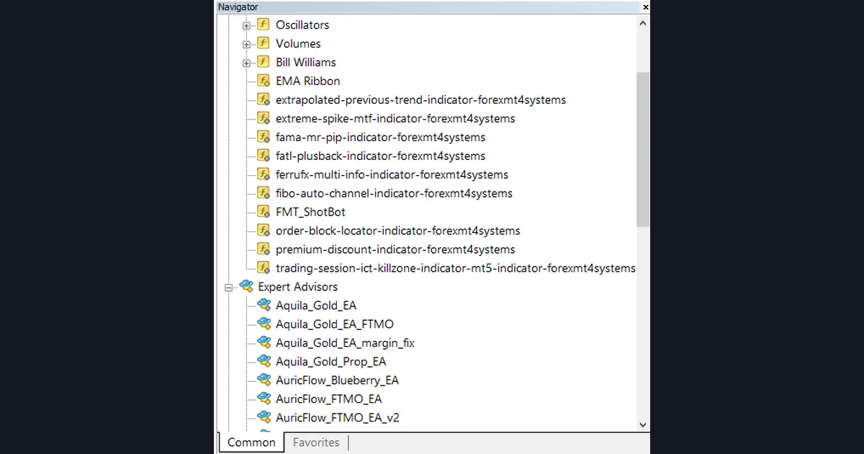Click the trading-session-ict-killzone indicator icon
Screen dimensions: 864x454
[x=264, y=268]
